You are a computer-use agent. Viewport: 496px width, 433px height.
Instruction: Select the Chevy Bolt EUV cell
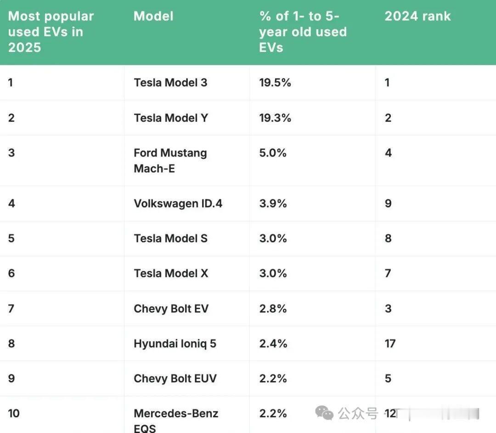pos(175,378)
